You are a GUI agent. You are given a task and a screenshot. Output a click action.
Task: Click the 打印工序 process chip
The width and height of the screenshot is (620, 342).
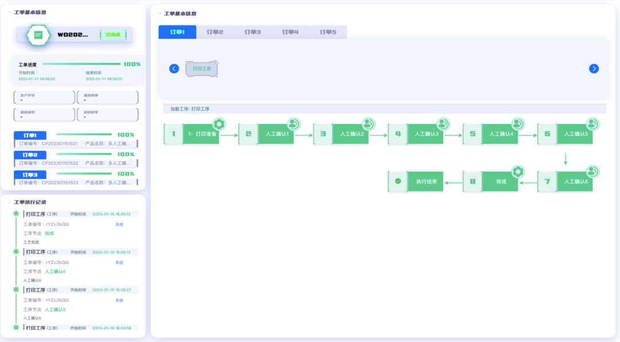(x=201, y=69)
